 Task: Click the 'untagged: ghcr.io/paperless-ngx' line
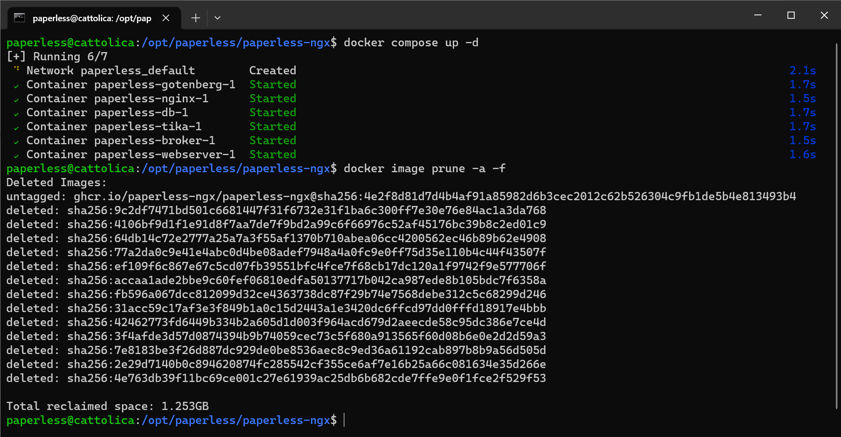(401, 196)
